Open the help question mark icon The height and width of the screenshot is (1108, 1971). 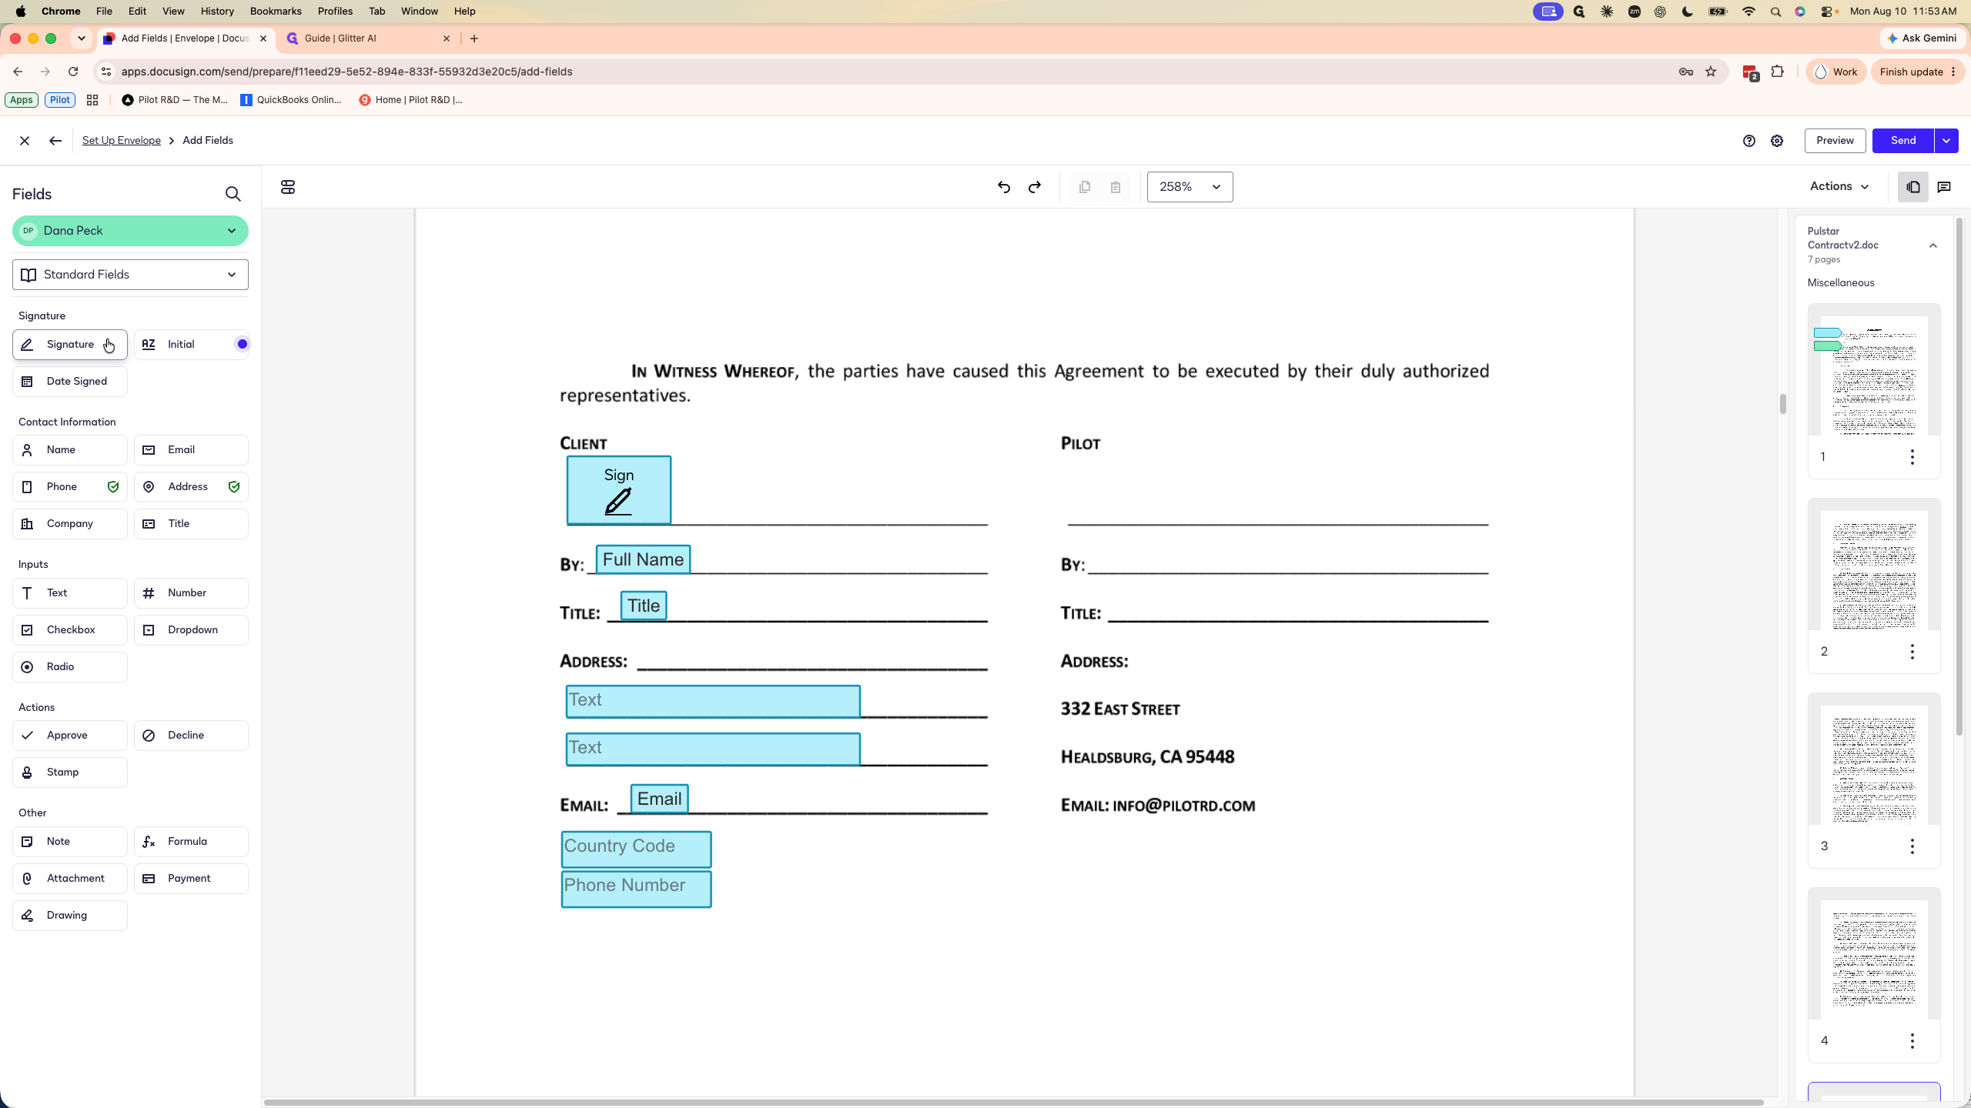tap(1749, 141)
